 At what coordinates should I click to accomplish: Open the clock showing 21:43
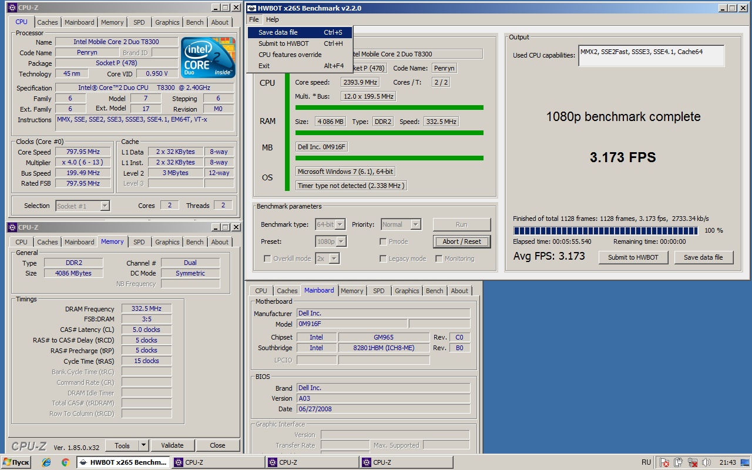click(x=727, y=462)
